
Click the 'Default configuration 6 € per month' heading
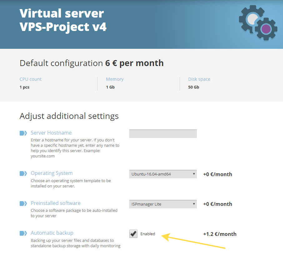92,63
